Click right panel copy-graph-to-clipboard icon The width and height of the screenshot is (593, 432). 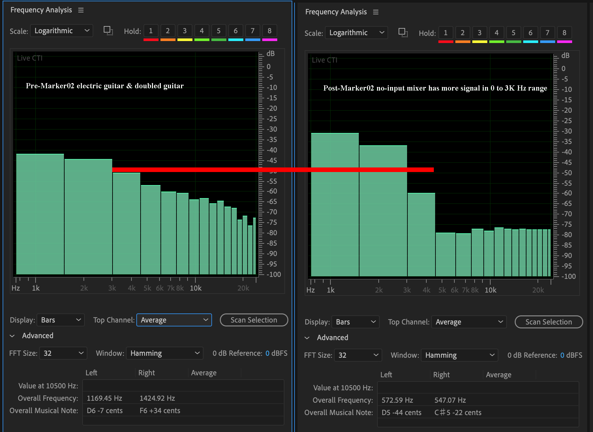(x=403, y=33)
